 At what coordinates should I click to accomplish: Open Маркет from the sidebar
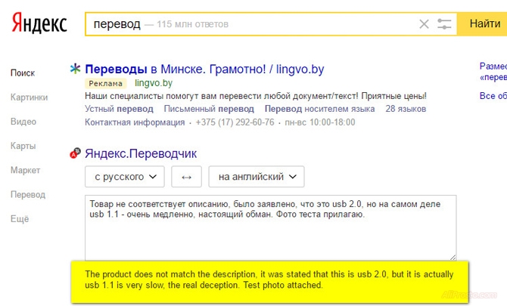coord(25,170)
